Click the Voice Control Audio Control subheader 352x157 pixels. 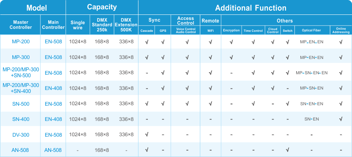point(185,31)
